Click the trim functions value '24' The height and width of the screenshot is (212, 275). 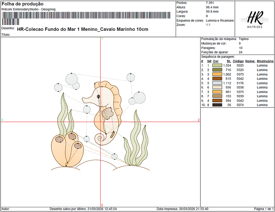tap(240, 52)
